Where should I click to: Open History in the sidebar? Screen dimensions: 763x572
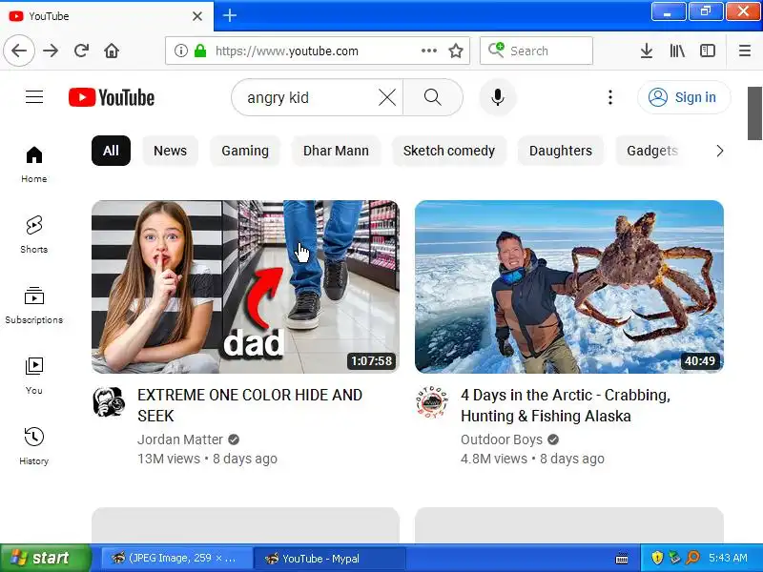tap(34, 446)
